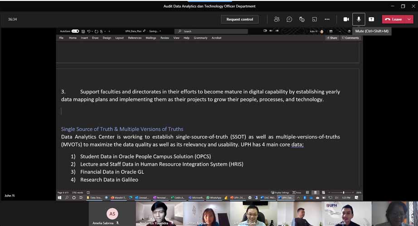Viewport: 418px width, 226px height.
Task: Open the meeting chat conversation
Action: (x=289, y=19)
